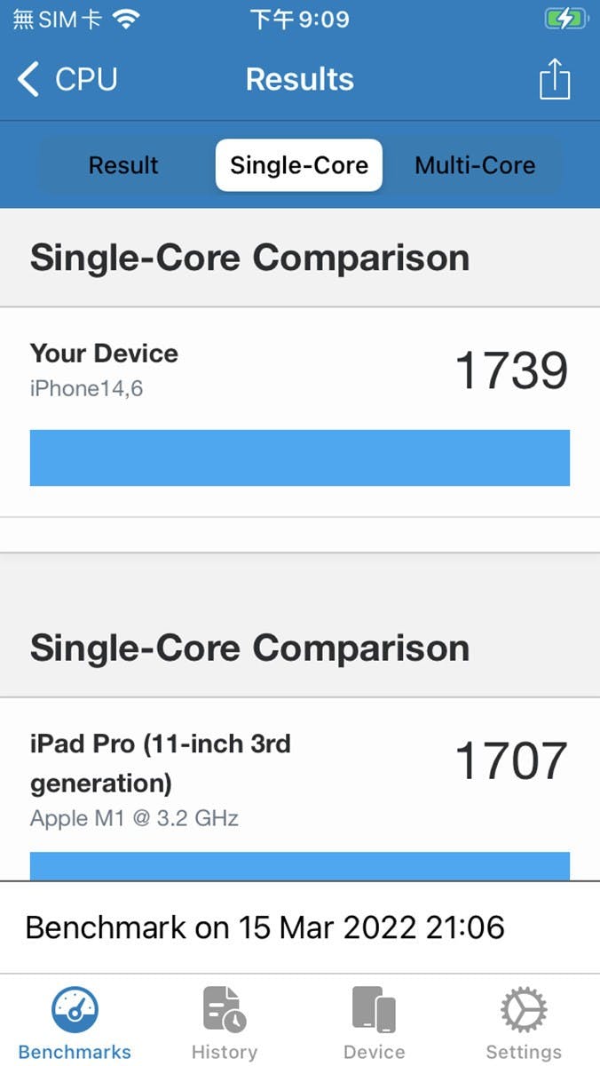Tap the status bar clock
The height and width of the screenshot is (1066, 600).
click(x=300, y=19)
